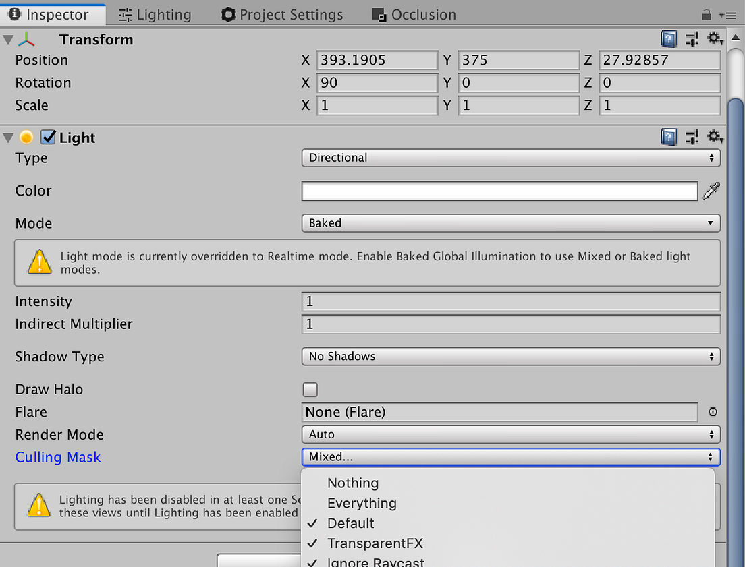Collapse the Transform component foldout
This screenshot has height=567, width=745.
pyautogui.click(x=9, y=38)
